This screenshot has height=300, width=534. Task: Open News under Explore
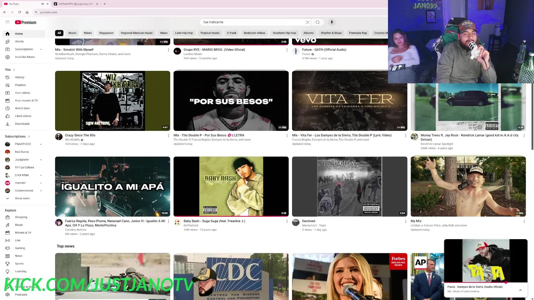pos(19,256)
